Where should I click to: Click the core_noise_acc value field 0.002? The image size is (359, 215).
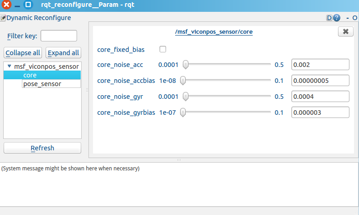(x=320, y=65)
